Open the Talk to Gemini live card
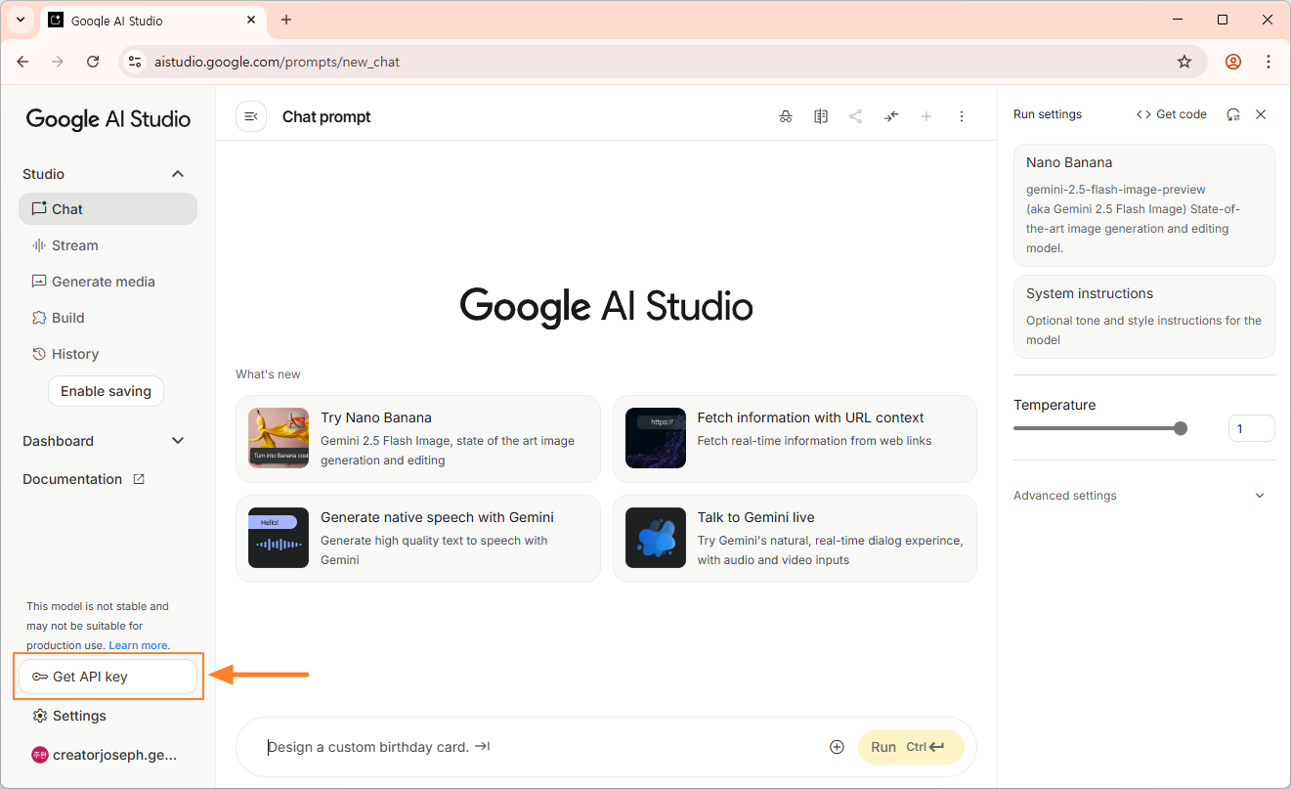The image size is (1291, 789). coord(795,539)
